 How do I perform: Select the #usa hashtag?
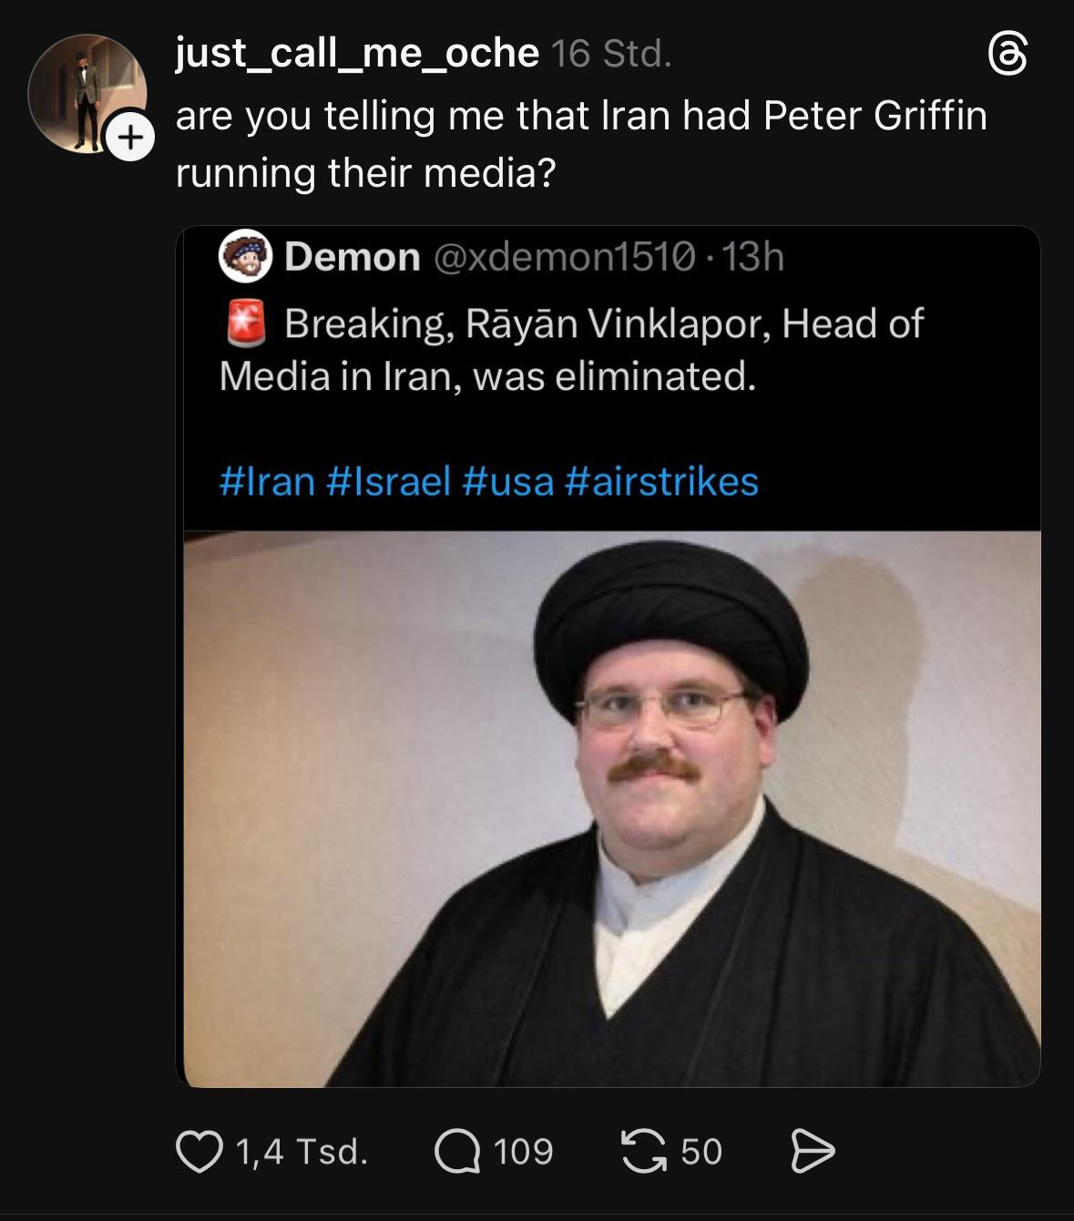point(508,481)
